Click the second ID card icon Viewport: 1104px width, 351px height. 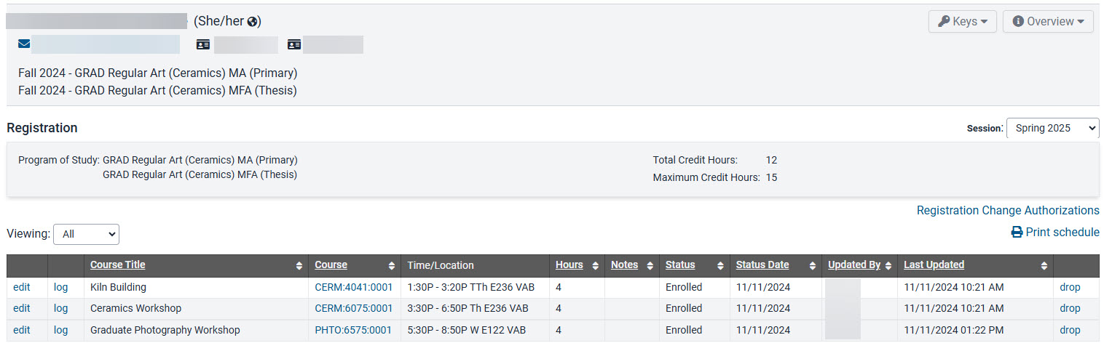293,44
